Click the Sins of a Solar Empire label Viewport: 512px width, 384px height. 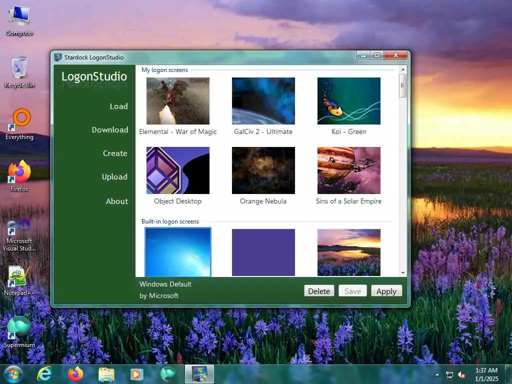click(348, 201)
